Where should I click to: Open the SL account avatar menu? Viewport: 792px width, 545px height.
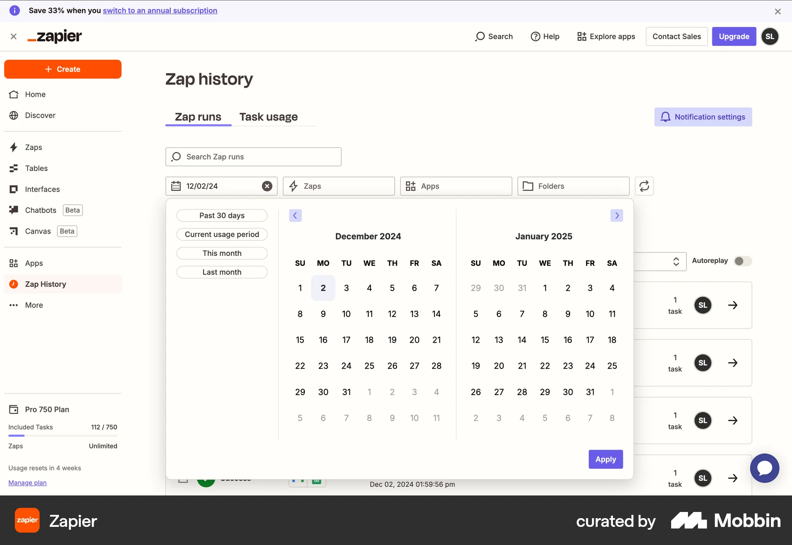tap(770, 36)
